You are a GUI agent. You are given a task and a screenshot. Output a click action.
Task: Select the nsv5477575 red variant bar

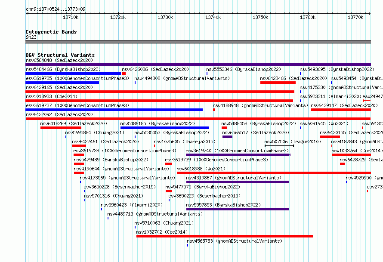pyautogui.click(x=169, y=191)
